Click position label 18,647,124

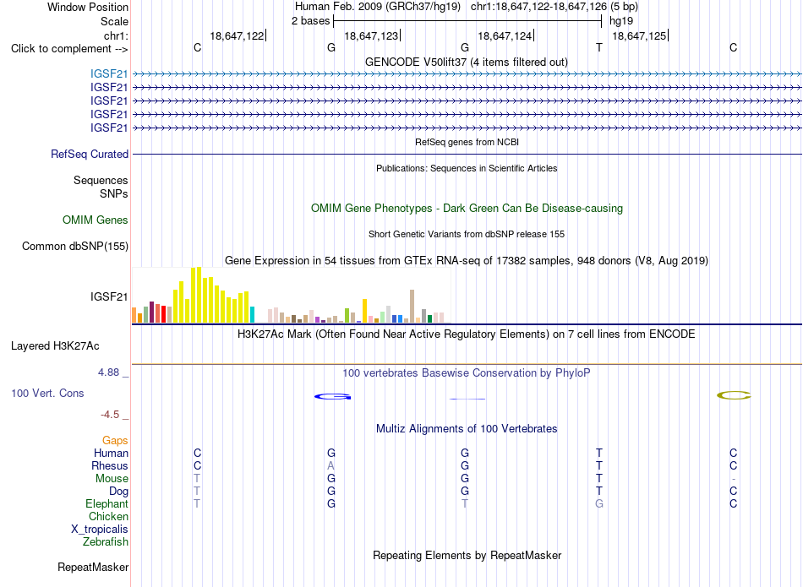505,35
